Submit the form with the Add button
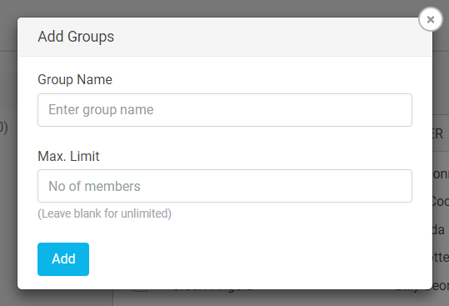Viewport: 449px width, 306px height. [63, 259]
